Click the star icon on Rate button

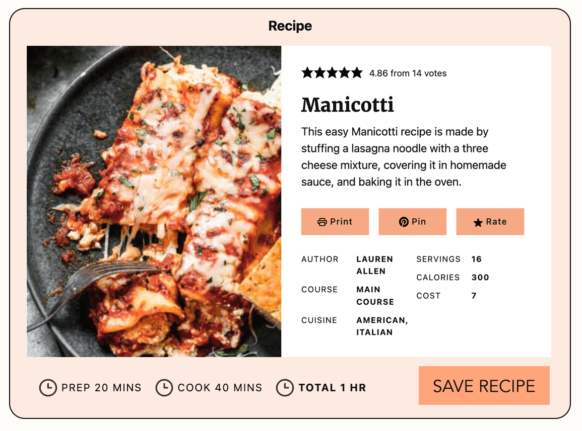tap(478, 222)
